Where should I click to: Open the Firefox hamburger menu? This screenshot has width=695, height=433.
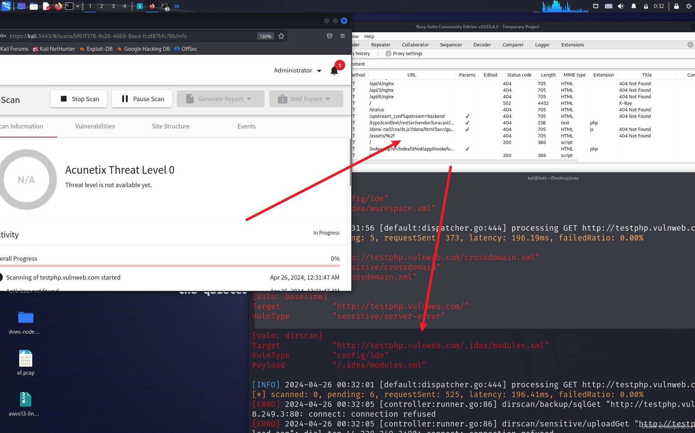343,36
